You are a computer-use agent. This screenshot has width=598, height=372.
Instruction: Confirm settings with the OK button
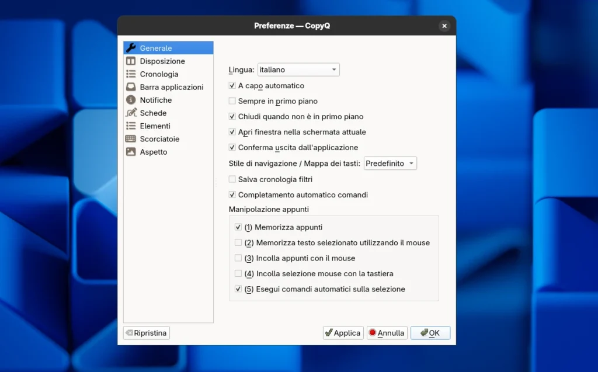tap(430, 333)
